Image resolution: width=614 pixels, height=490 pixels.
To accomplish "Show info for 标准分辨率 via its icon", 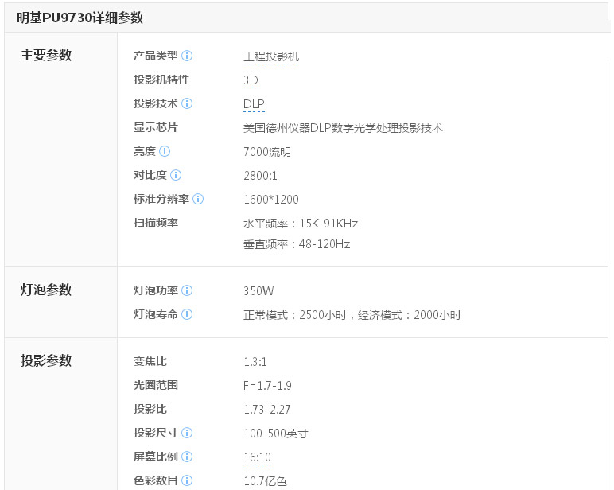I will (x=198, y=199).
